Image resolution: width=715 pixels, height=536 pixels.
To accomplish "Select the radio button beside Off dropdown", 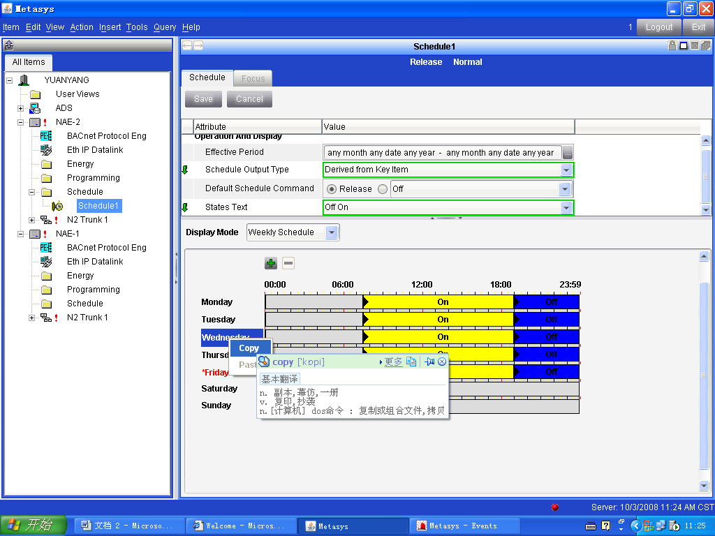I will click(382, 189).
